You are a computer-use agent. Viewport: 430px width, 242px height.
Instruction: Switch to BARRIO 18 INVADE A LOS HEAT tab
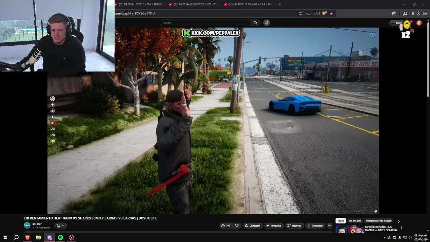point(248,4)
